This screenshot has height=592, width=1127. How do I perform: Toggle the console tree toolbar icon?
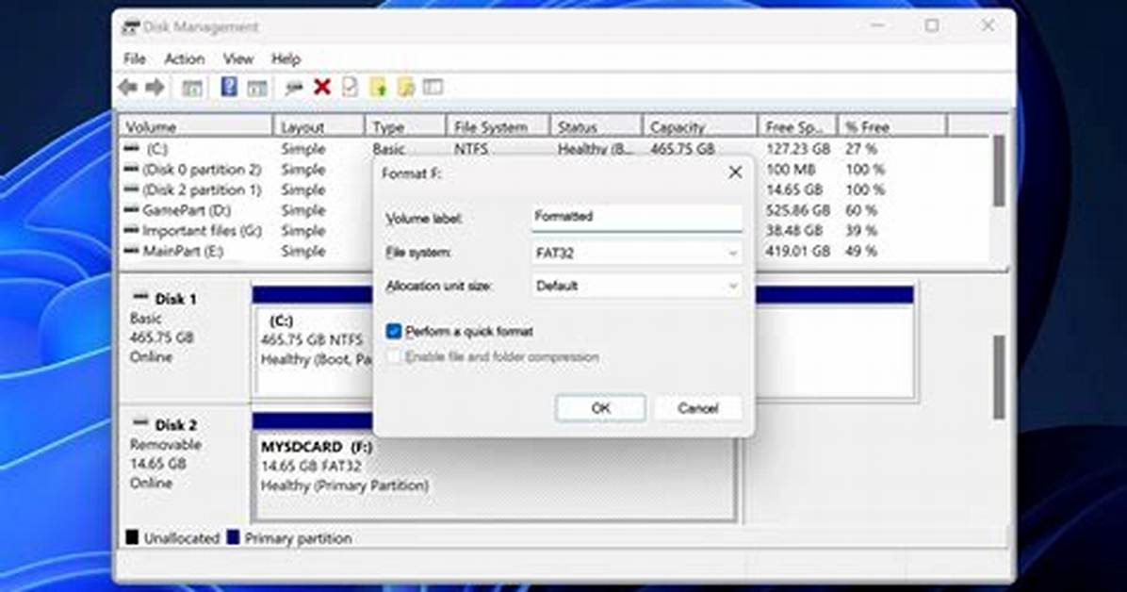point(191,88)
